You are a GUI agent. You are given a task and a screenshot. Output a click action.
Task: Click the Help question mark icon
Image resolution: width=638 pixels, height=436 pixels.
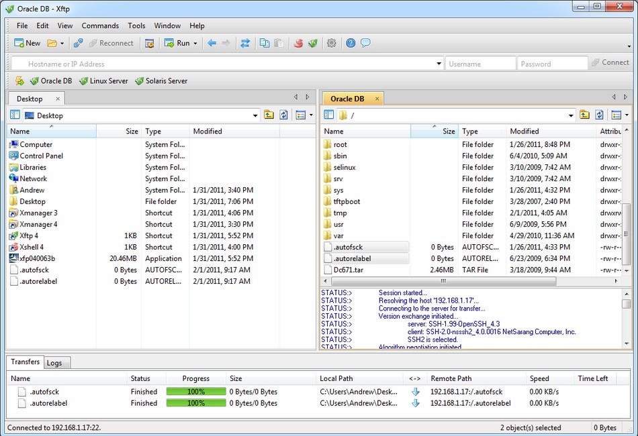[351, 43]
